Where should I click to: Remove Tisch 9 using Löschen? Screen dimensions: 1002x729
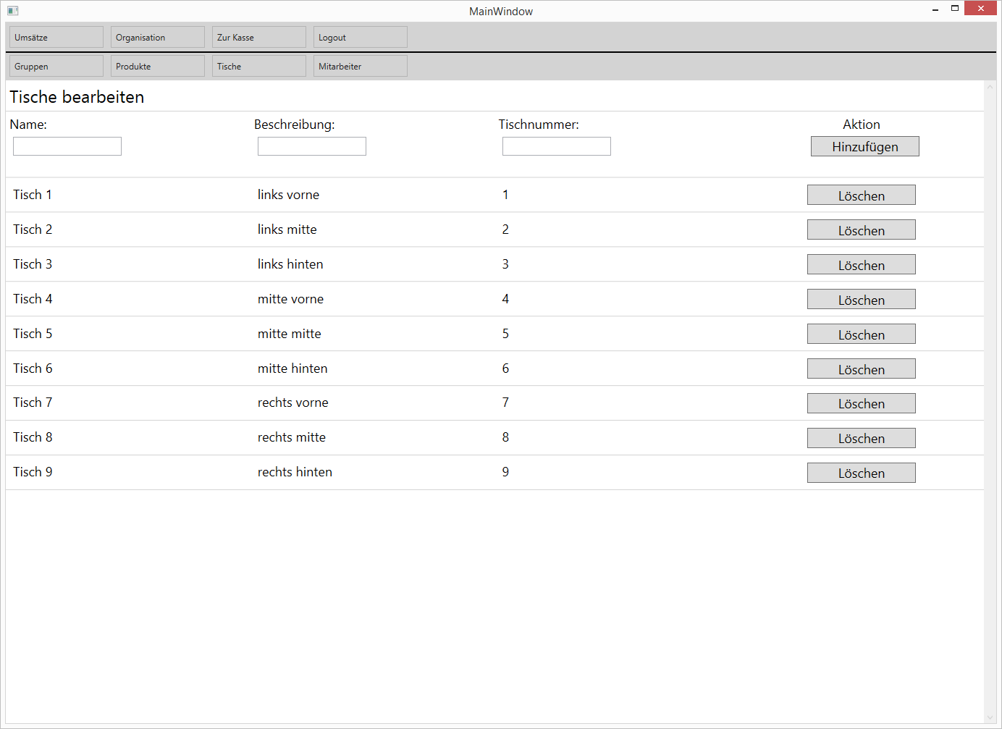coord(861,473)
